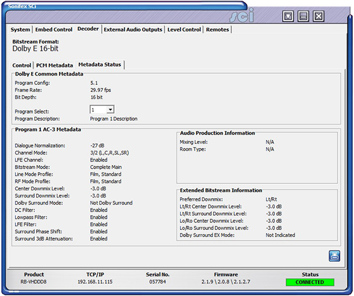This screenshot has height=296, width=354.
Task: Open the Program Select dropdown
Action: coord(110,110)
